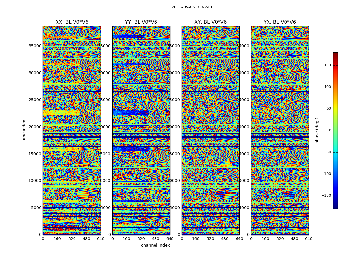Image resolution: width=343 pixels, height=261 pixels.
Task: Click YX plot x-axis tick 640
Action: coord(309,239)
